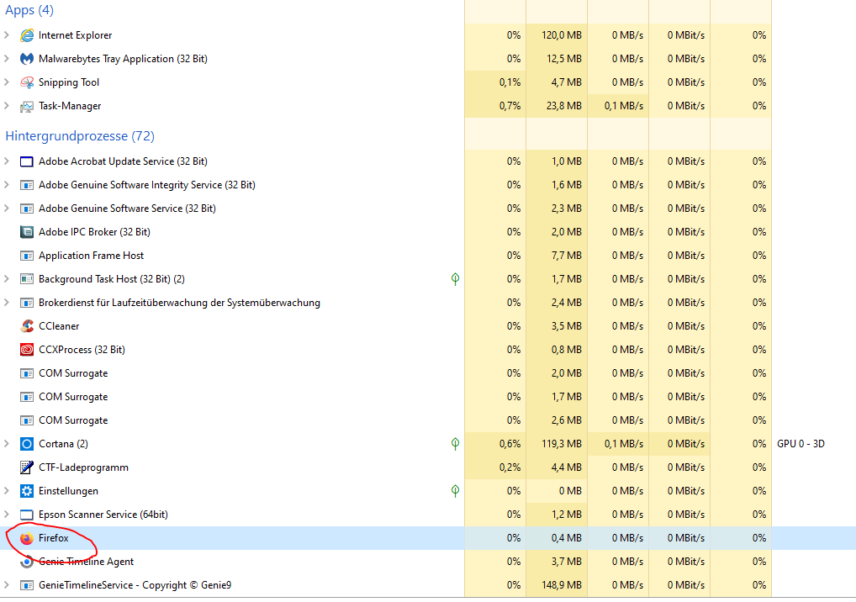Click the GenieTimelineService icon
This screenshot has width=856, height=602.
[27, 585]
